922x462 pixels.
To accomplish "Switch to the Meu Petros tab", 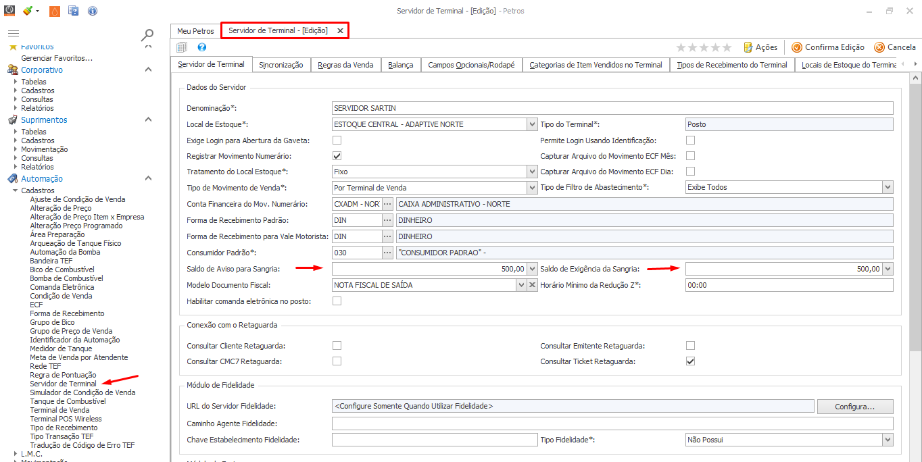I will point(195,31).
